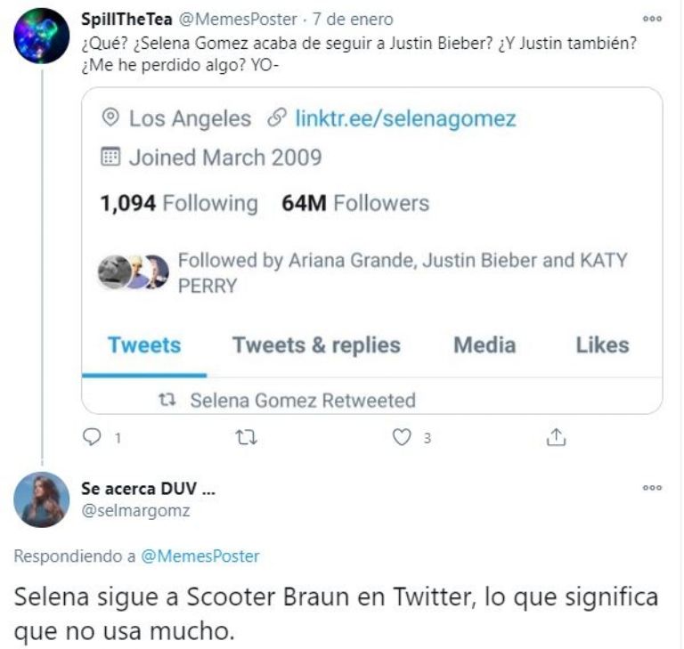684x649 pixels.
Task: Click the Los Angeles location pin icon
Action: [111, 118]
